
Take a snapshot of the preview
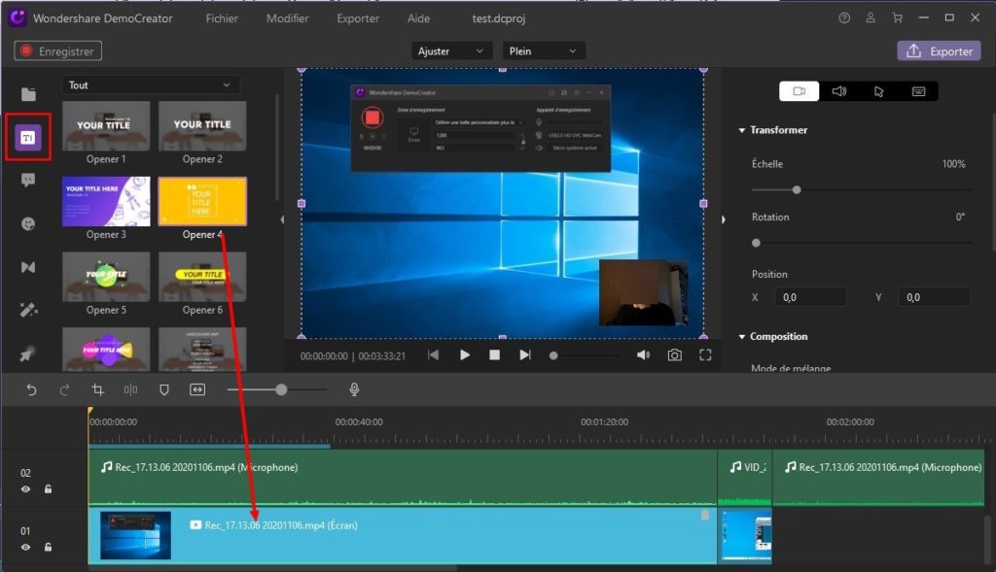point(675,355)
